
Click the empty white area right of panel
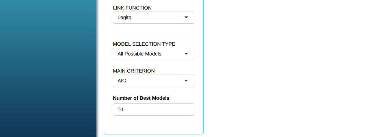pos(297,68)
